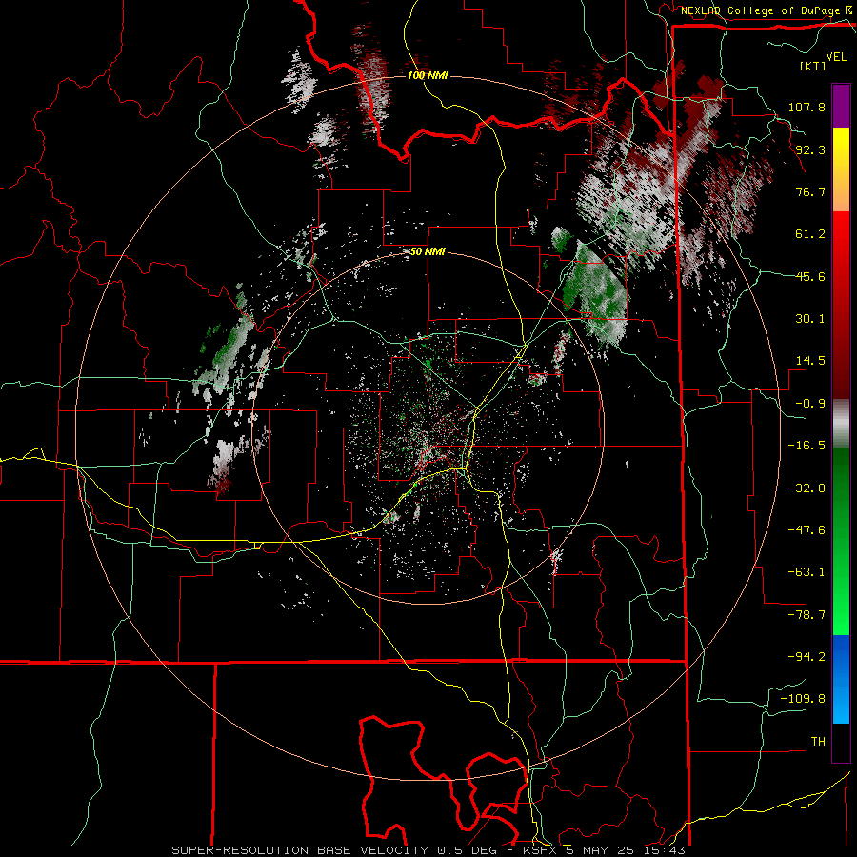Click the TH legend label
Viewport: 857px width, 857px height.
tap(818, 742)
